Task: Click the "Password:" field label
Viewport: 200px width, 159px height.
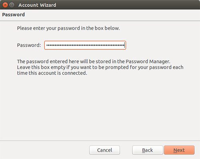Action: click(29, 45)
